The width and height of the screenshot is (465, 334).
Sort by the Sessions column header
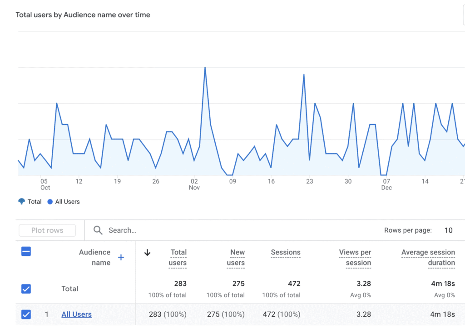click(285, 252)
